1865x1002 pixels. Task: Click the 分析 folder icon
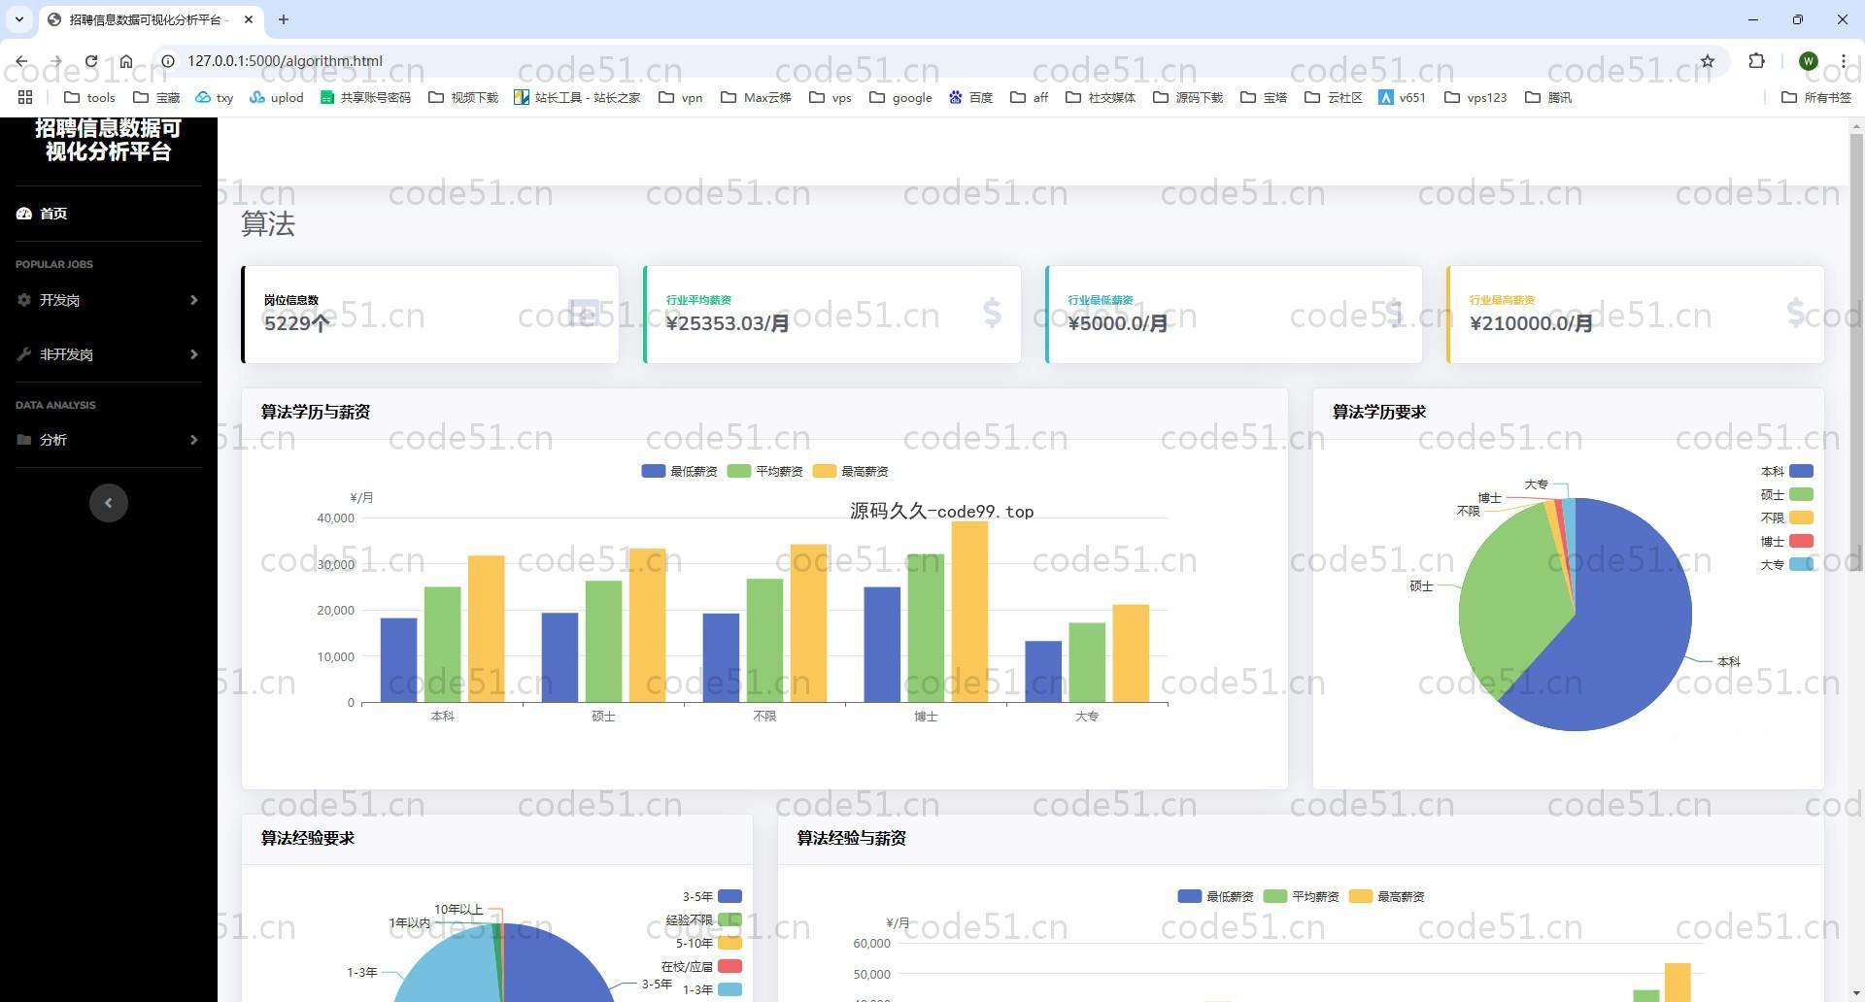pyautogui.click(x=24, y=440)
